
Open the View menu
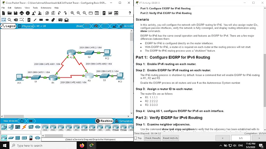(x=27, y=8)
